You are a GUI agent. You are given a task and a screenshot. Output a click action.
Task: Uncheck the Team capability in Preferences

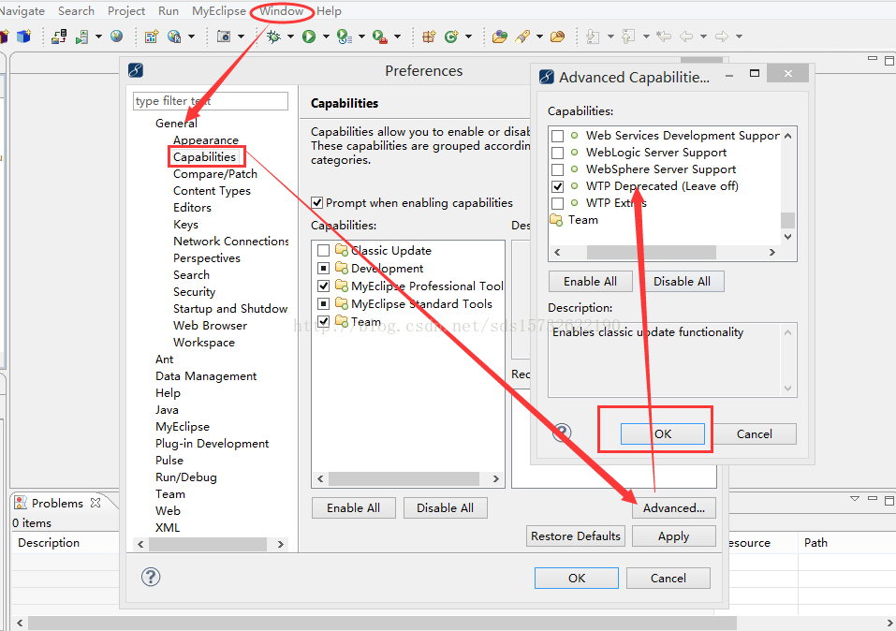pos(323,321)
